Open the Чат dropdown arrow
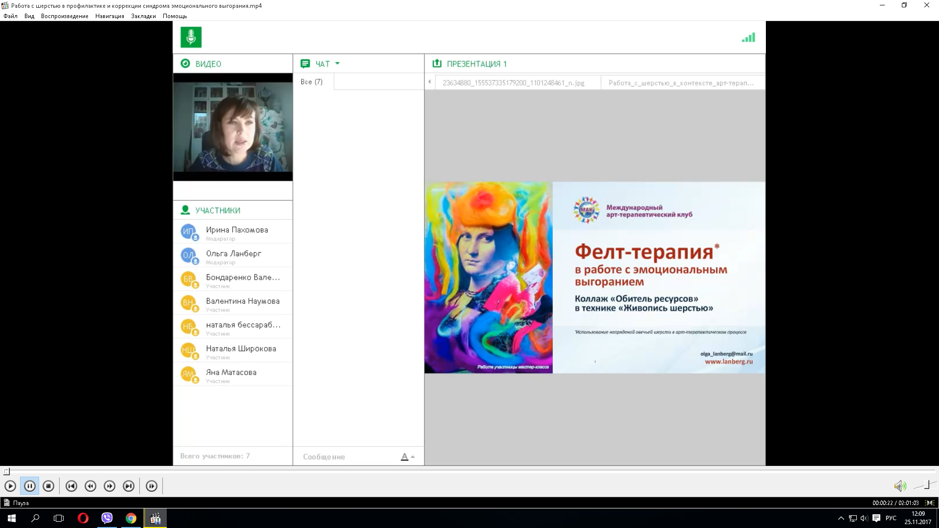The height and width of the screenshot is (528, 939). 337,64
